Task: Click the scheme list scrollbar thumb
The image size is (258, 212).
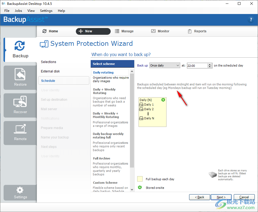Action: 132,121
